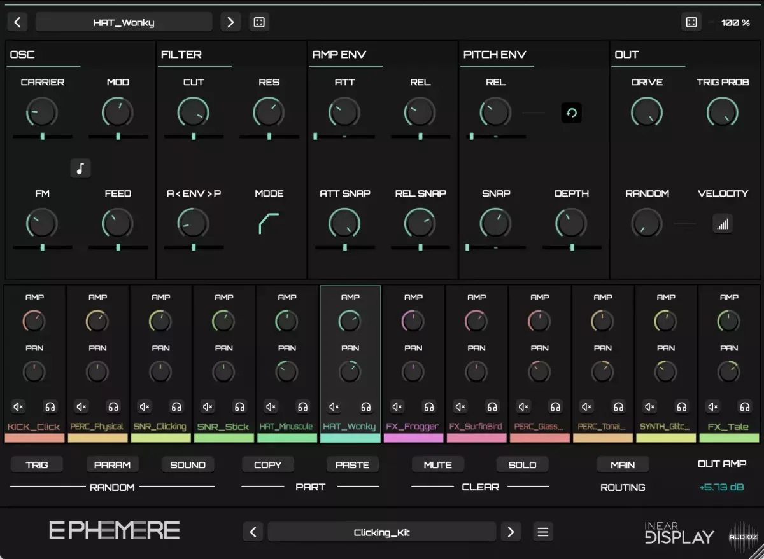The height and width of the screenshot is (559, 764).
Task: Click the 100 % value at top right
Action: 735,22
